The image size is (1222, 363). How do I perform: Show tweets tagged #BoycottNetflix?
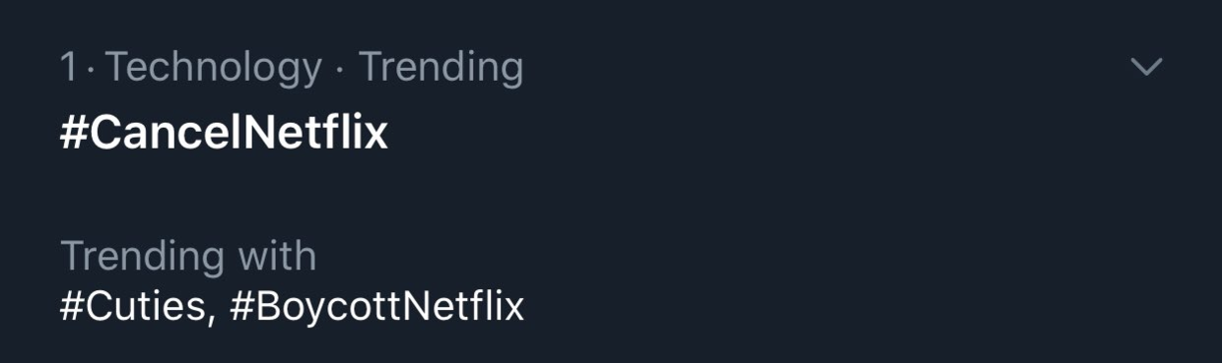[x=376, y=306]
